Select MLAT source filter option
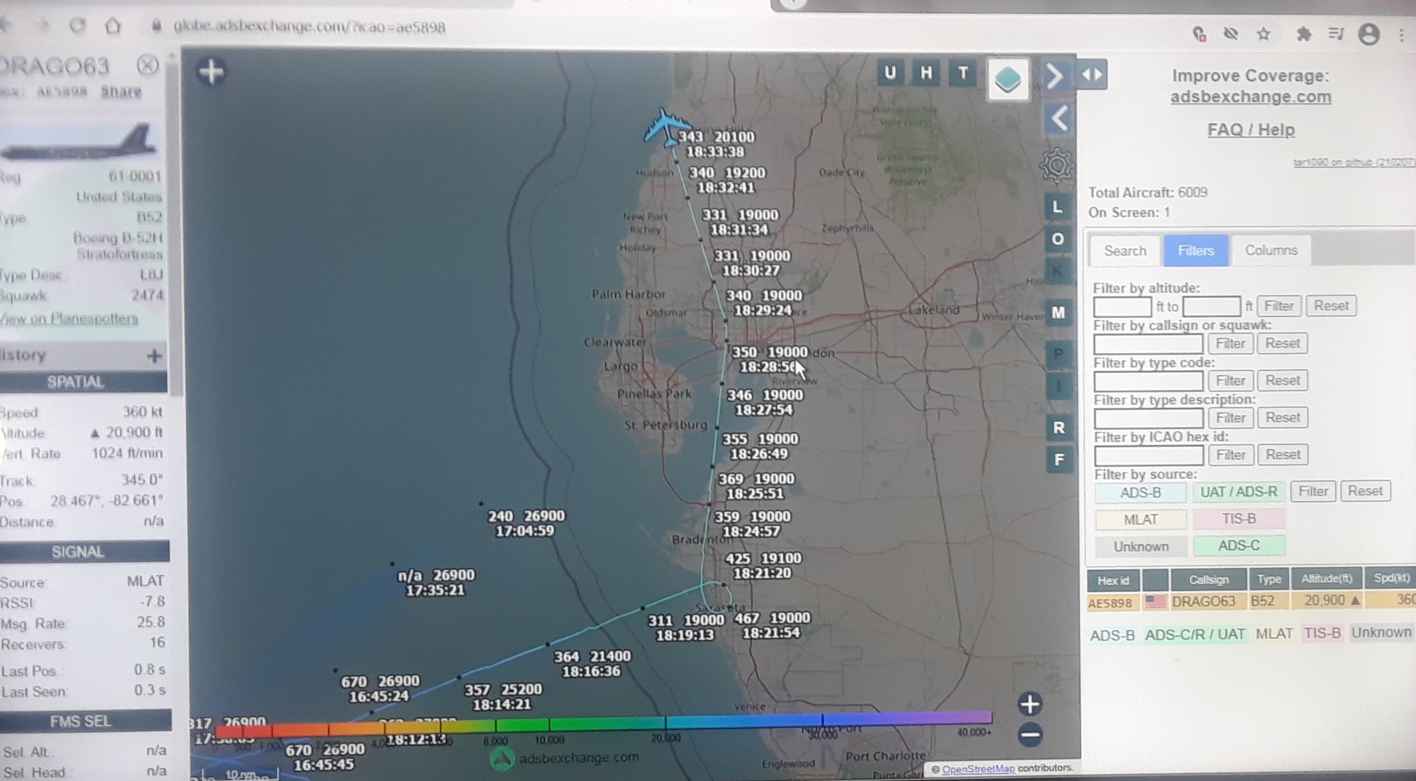 pos(1141,519)
